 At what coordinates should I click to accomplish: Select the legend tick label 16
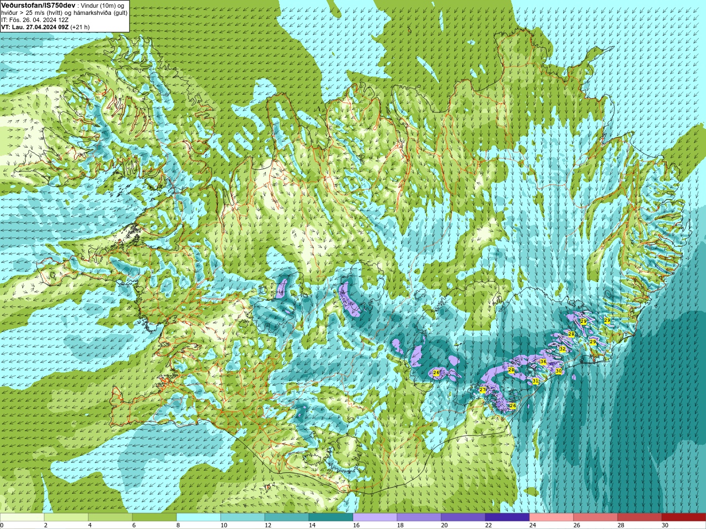click(356, 525)
